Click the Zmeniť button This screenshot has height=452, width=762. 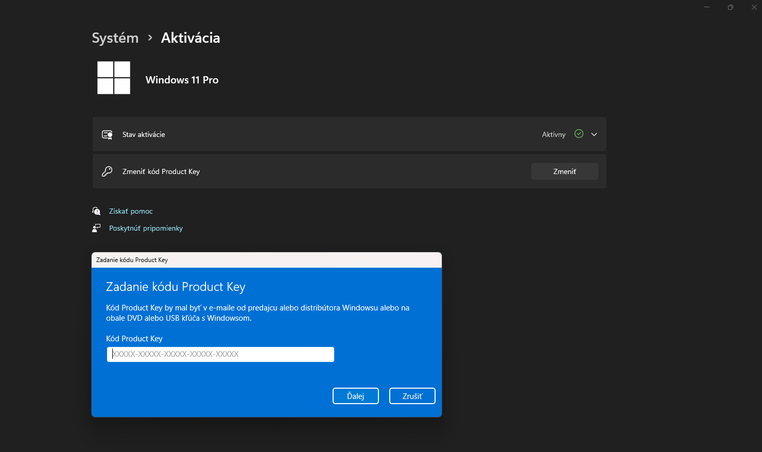(x=565, y=171)
